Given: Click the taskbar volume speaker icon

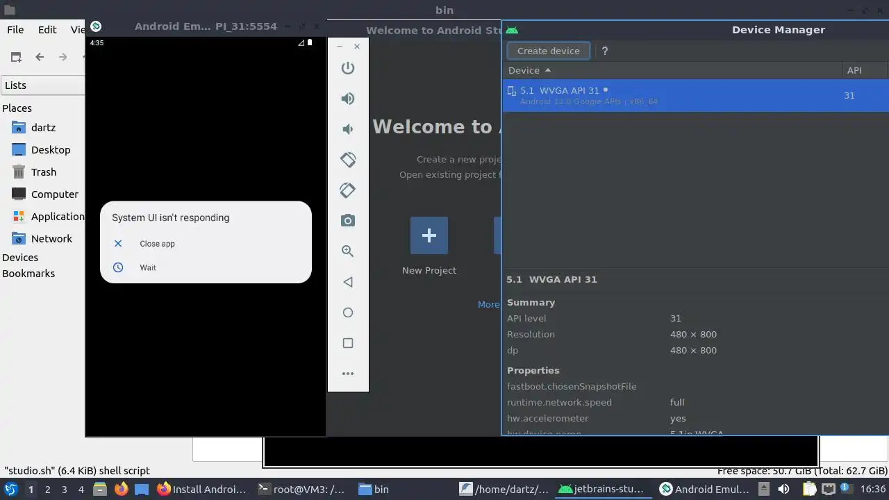Looking at the screenshot, I should click(x=783, y=489).
